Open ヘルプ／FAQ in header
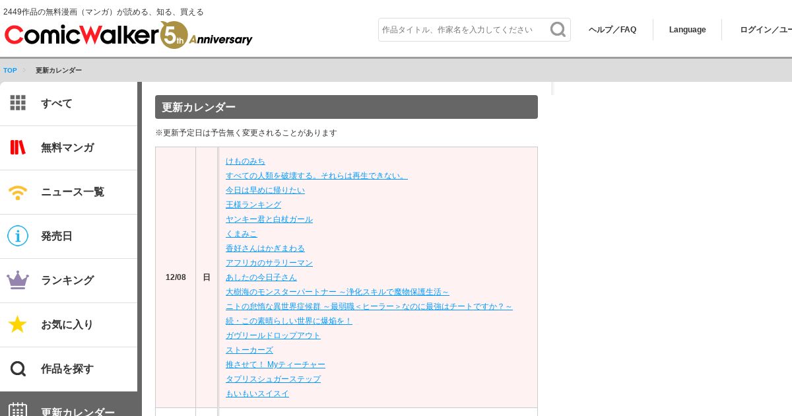This screenshot has height=416, width=792. point(612,30)
